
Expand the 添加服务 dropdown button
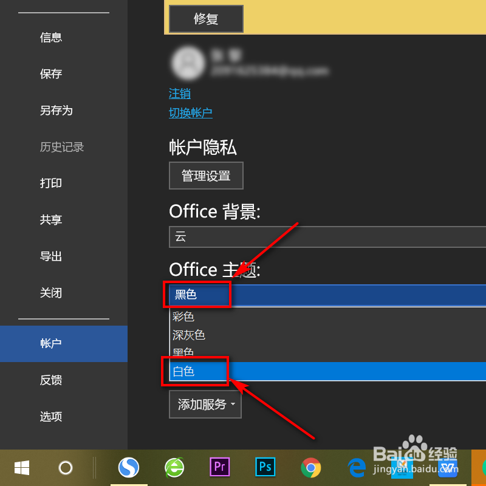(x=205, y=404)
